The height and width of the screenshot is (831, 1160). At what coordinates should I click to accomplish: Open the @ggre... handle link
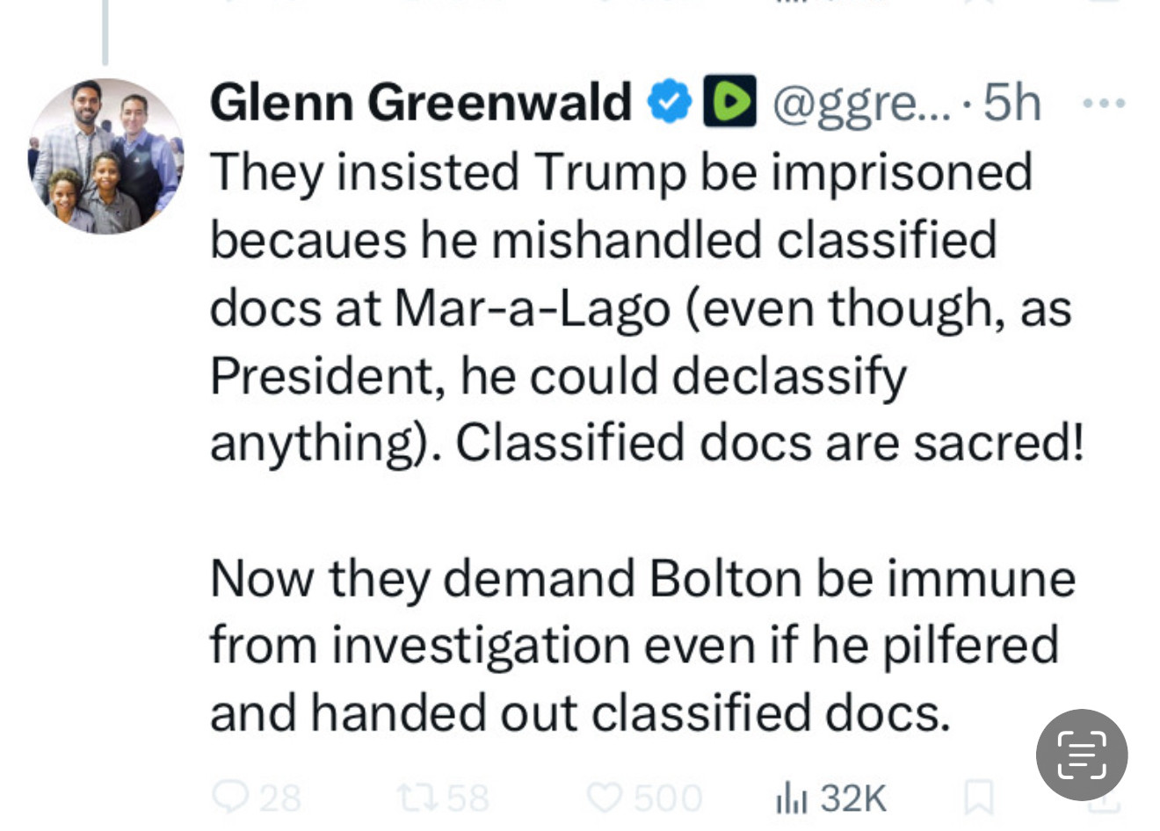[x=861, y=104]
